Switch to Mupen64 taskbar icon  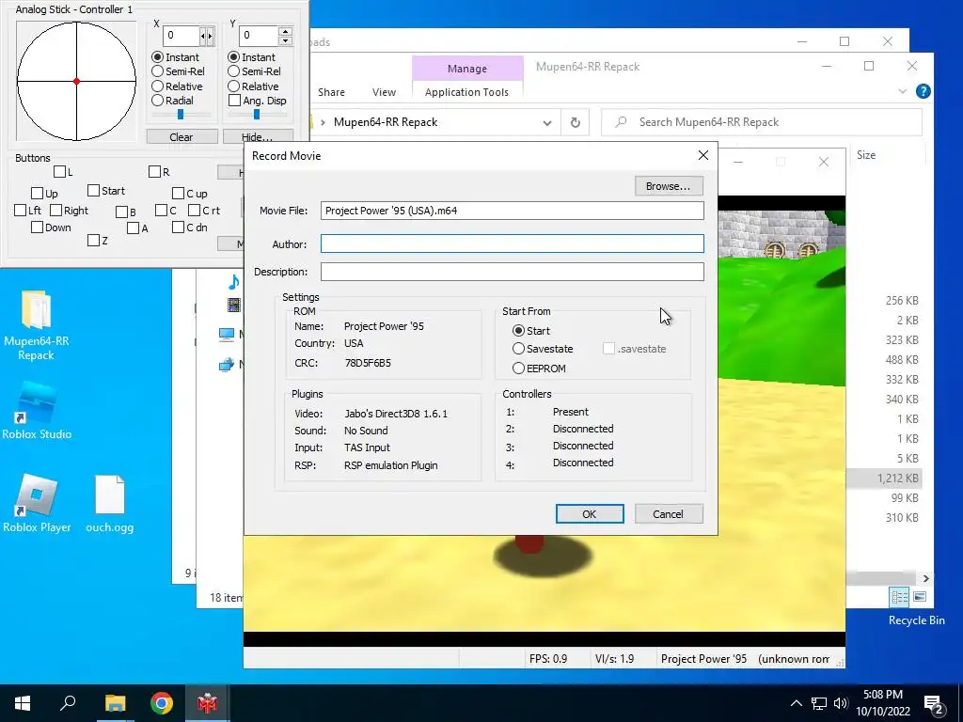[x=208, y=703]
